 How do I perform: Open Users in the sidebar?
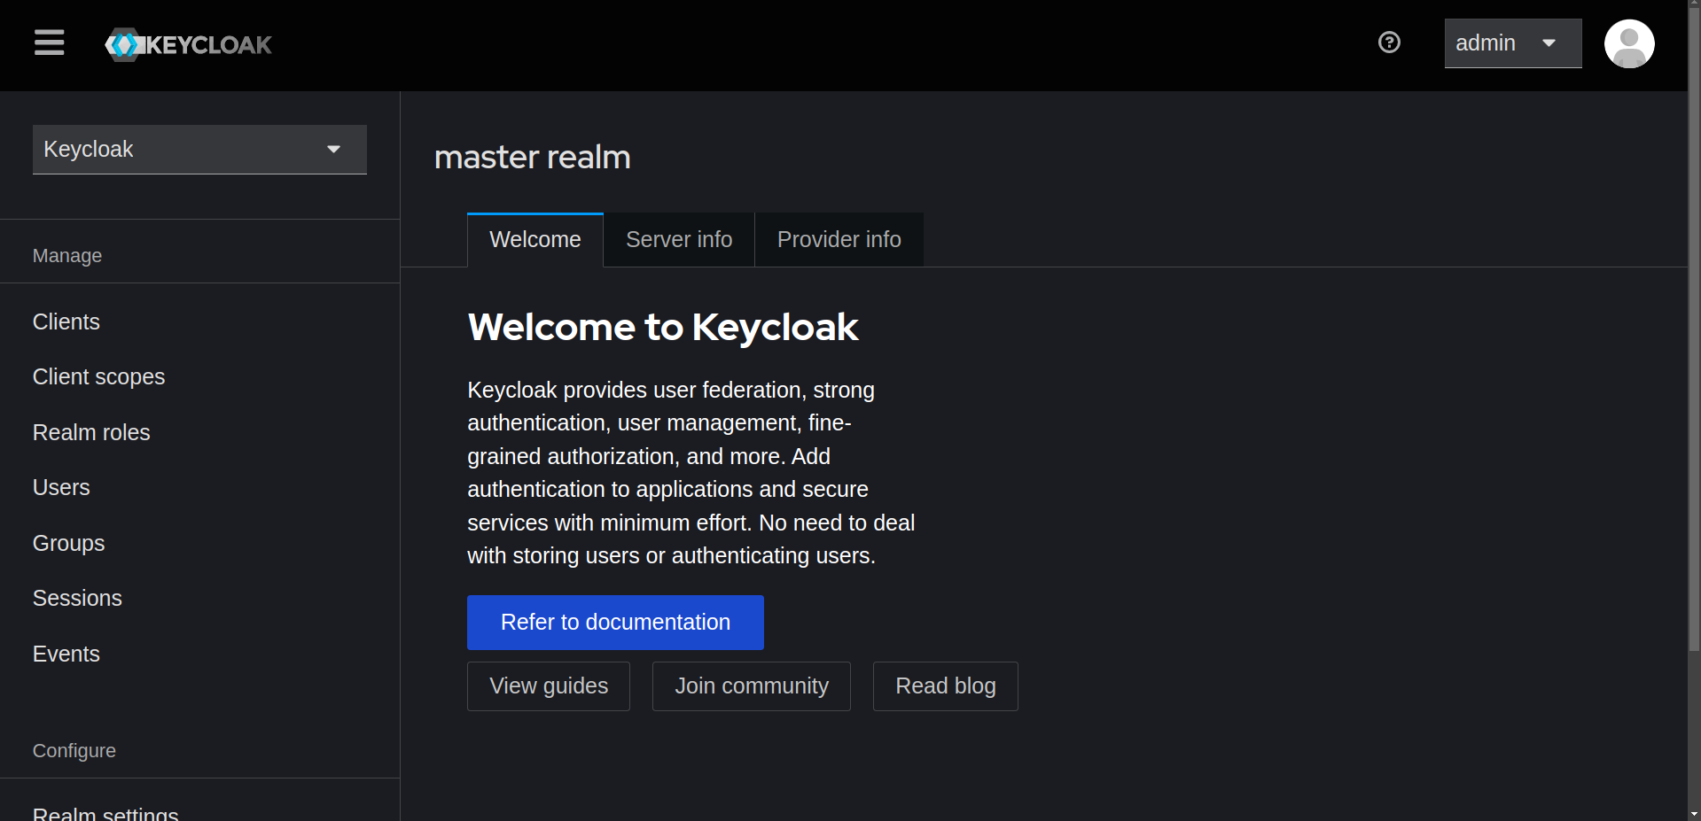(199, 488)
